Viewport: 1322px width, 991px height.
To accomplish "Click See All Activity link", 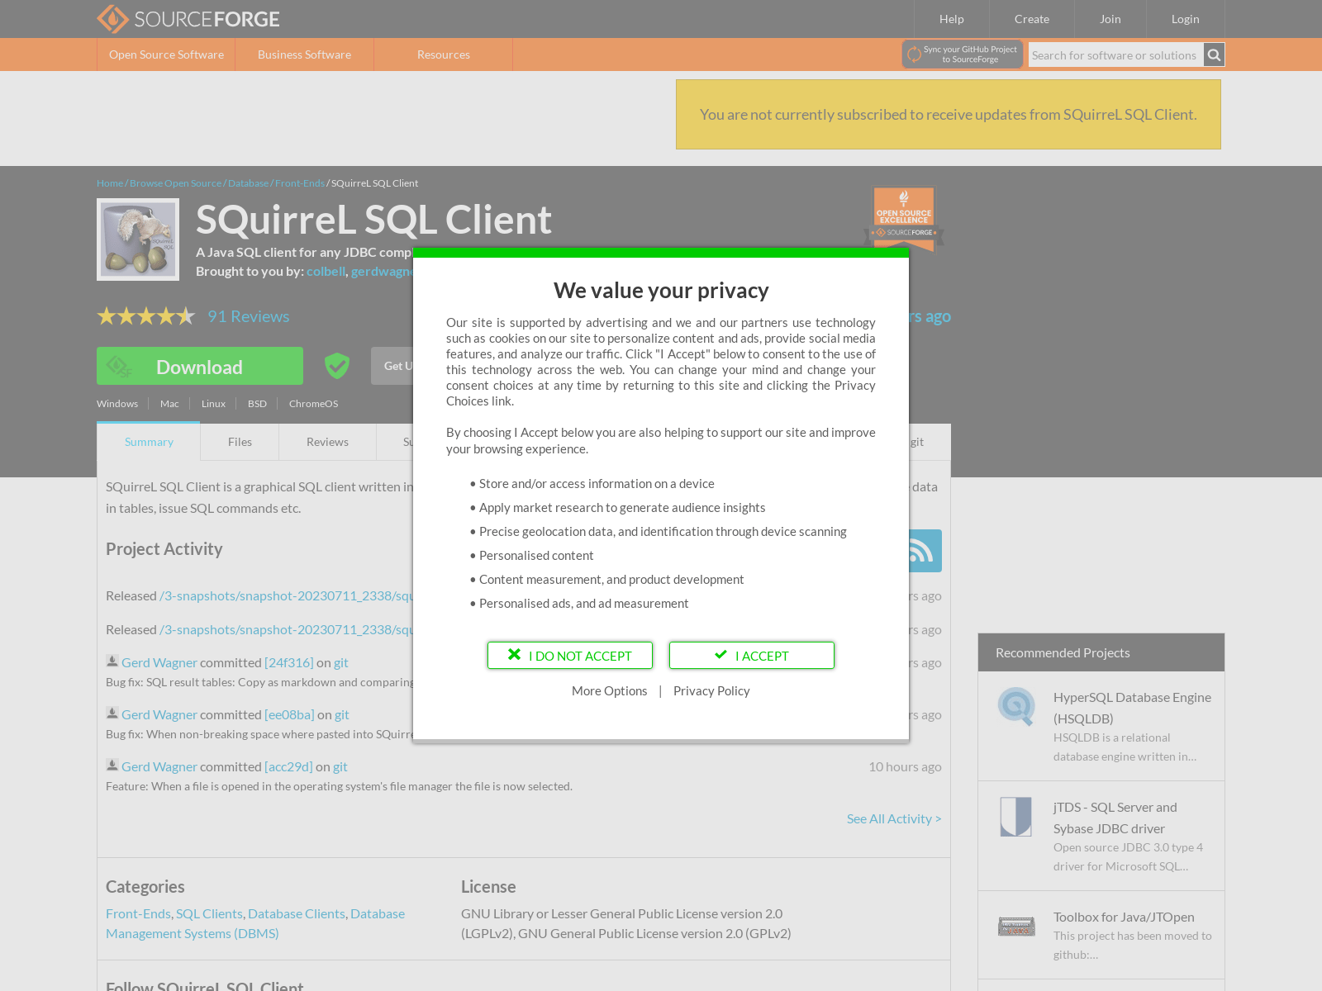I will pyautogui.click(x=894, y=818).
